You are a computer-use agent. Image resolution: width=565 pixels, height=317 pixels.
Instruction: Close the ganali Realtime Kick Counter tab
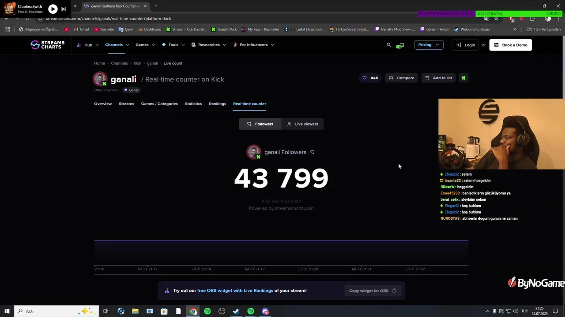pyautogui.click(x=145, y=6)
